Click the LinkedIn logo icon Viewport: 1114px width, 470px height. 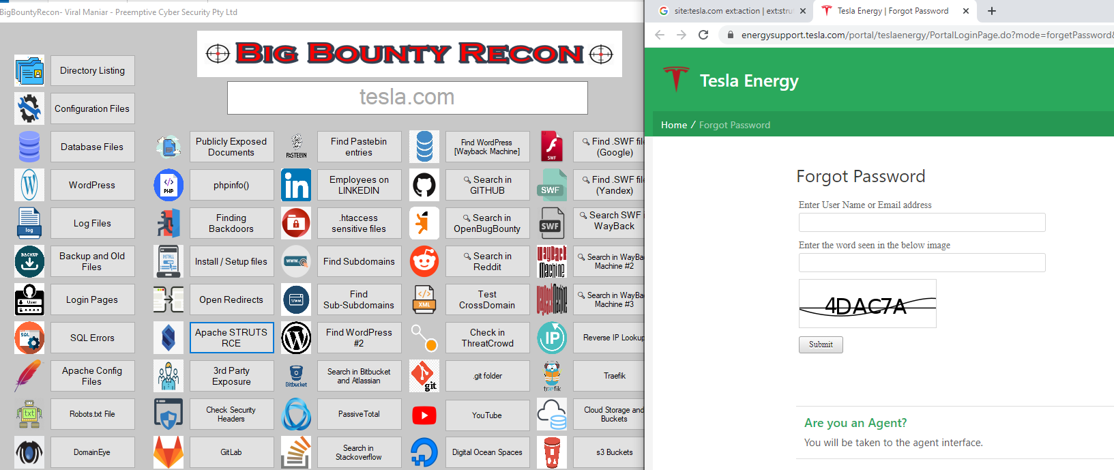[296, 185]
